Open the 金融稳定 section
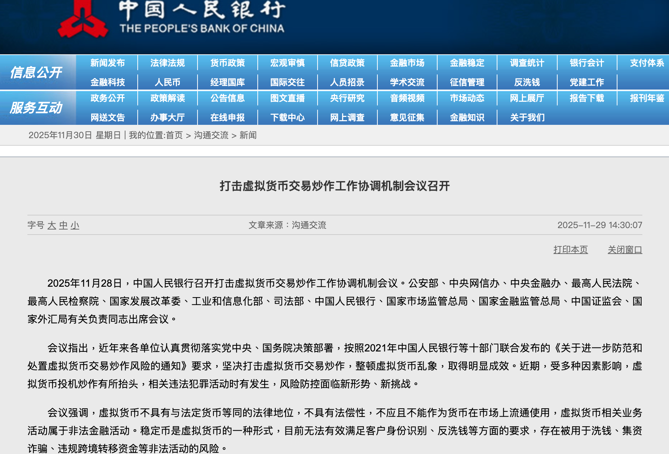 (x=467, y=63)
